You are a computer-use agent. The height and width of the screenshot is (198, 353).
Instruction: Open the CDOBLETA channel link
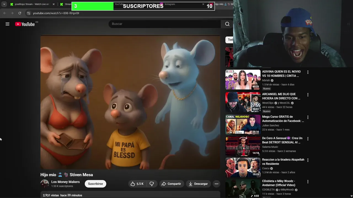coord(268,190)
